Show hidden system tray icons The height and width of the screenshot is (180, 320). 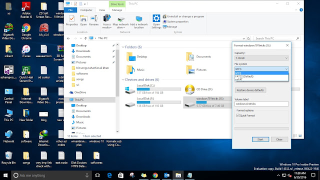pyautogui.click(x=278, y=175)
